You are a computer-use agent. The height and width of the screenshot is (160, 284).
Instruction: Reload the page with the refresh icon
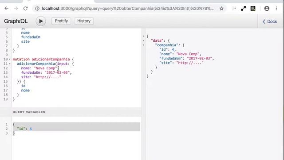26,8
